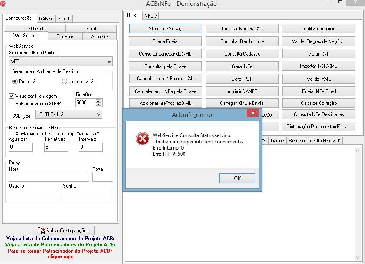Switch to the NF-e tab

132,15
